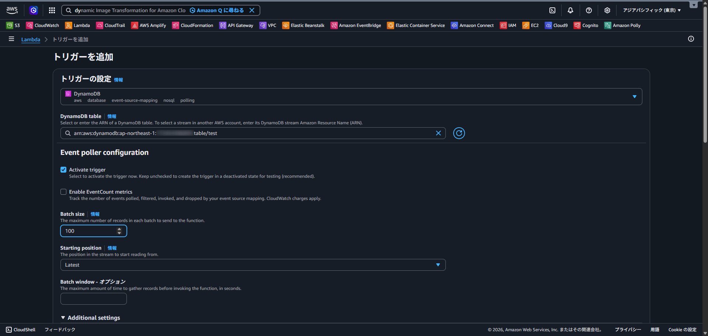Open the help question mark icon
708x336 pixels.
(589, 10)
